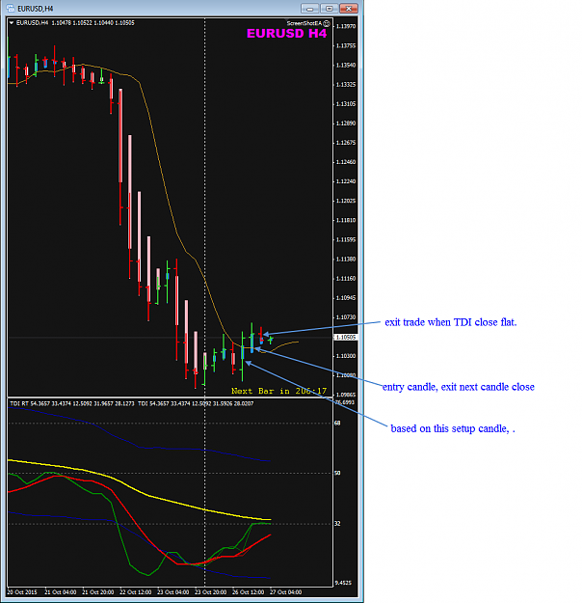Click 'entry candle, exit next candle close' note
The height and width of the screenshot is (603, 582).
click(459, 387)
